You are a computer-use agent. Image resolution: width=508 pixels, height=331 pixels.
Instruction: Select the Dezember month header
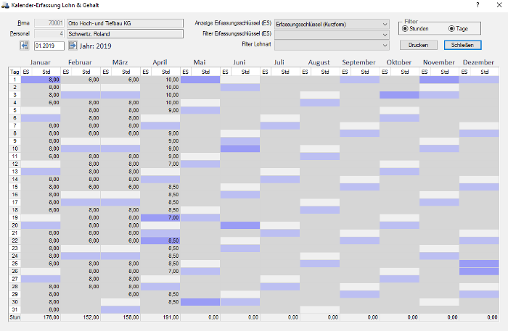pos(478,62)
